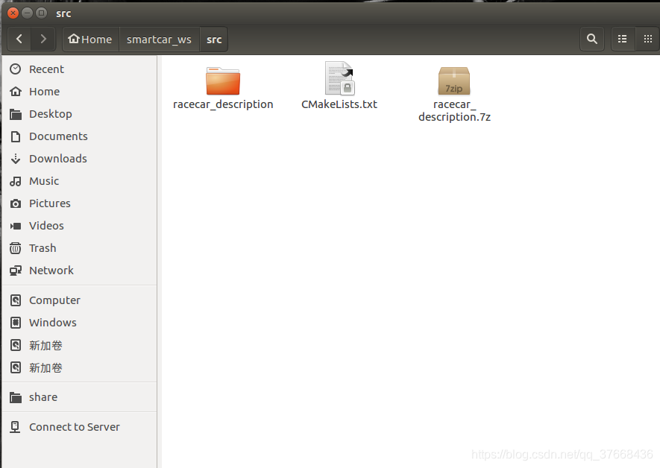The image size is (660, 468).
Task: Click the Windows drive icon in sidebar
Action: (16, 323)
